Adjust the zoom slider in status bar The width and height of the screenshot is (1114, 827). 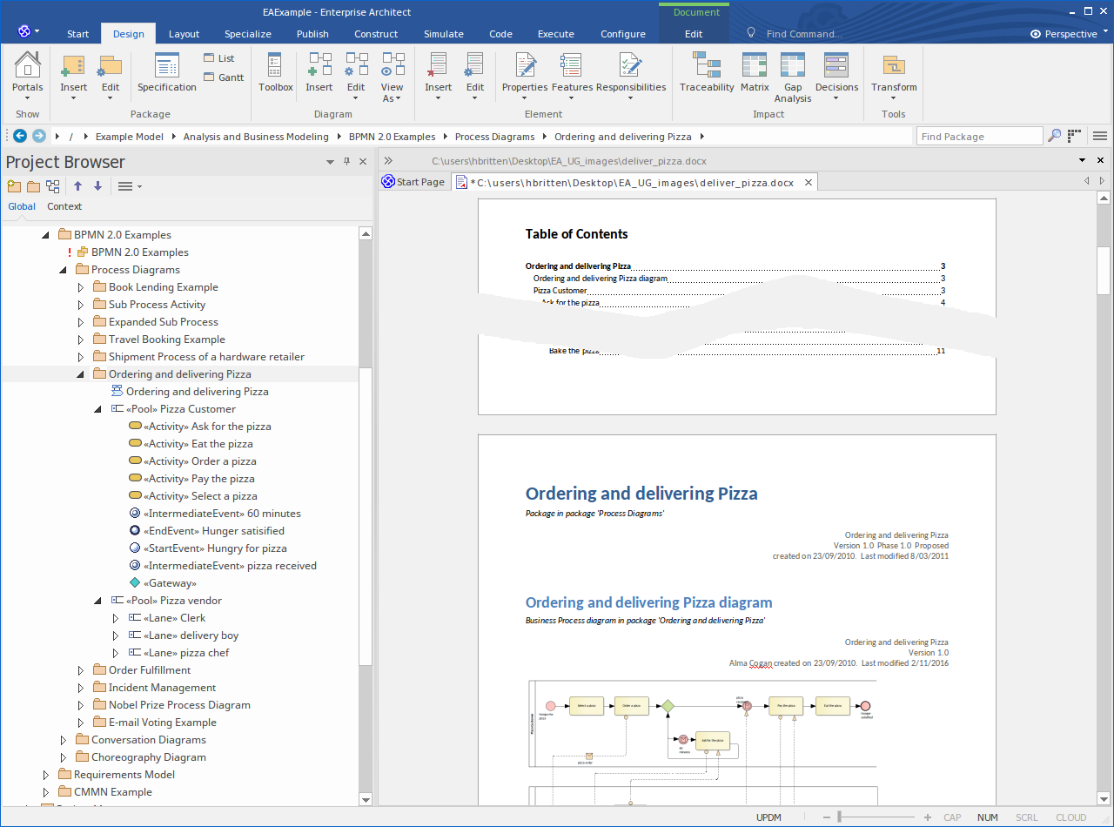839,817
